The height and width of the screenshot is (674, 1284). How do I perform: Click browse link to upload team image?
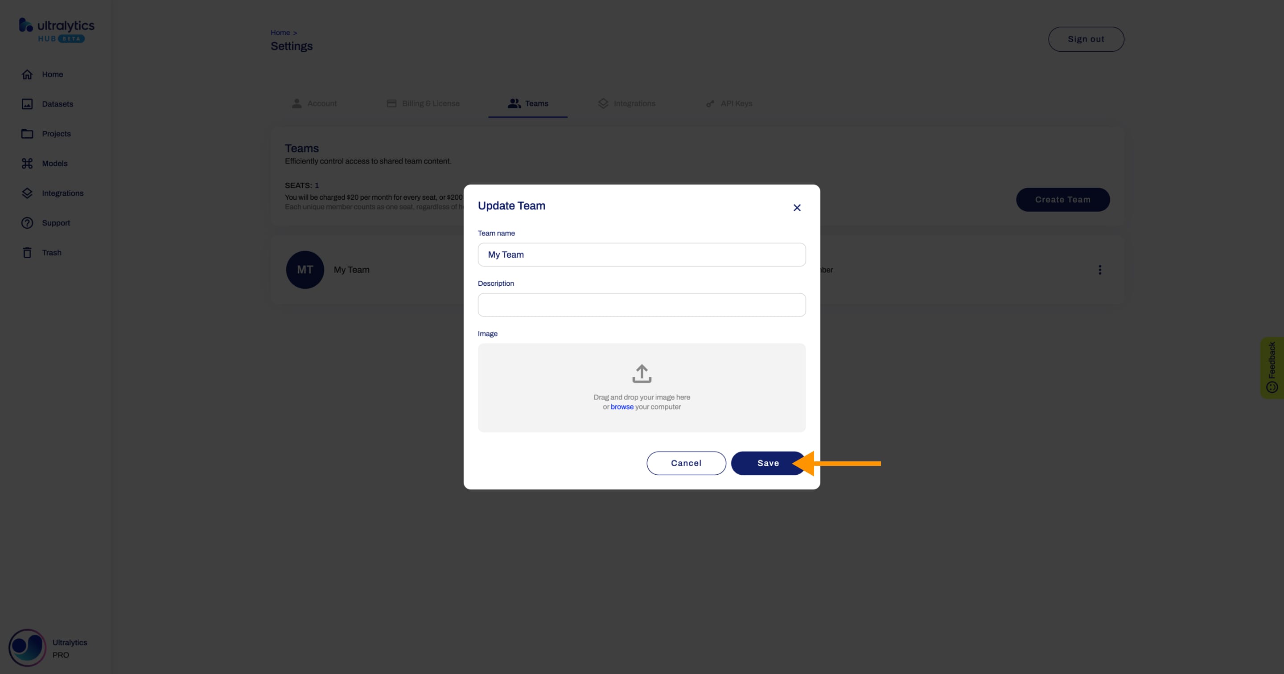pyautogui.click(x=621, y=407)
